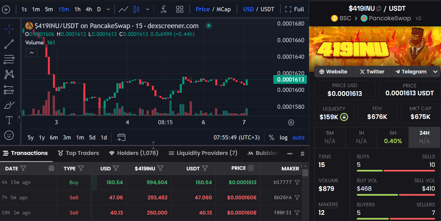The image size is (441, 221).
Task: Click the liquidity lock icon
Action: (344, 117)
